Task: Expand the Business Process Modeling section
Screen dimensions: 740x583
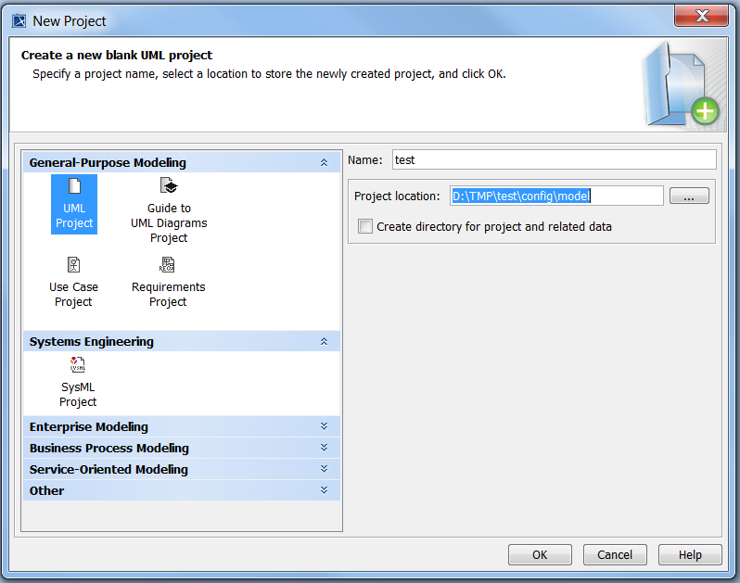Action: click(324, 449)
